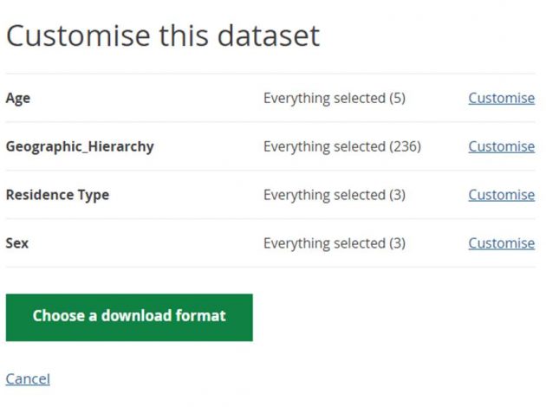Select the Residence Type dimension label
Screen dimensions: 546x407
[57, 195]
